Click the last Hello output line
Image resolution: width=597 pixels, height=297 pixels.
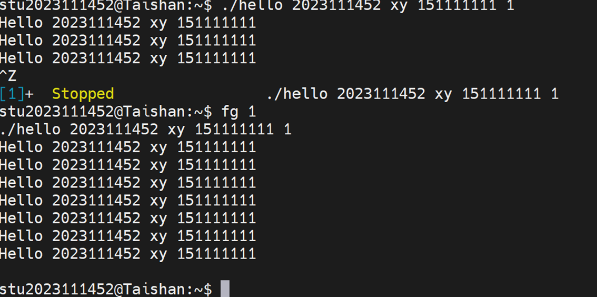tap(128, 254)
